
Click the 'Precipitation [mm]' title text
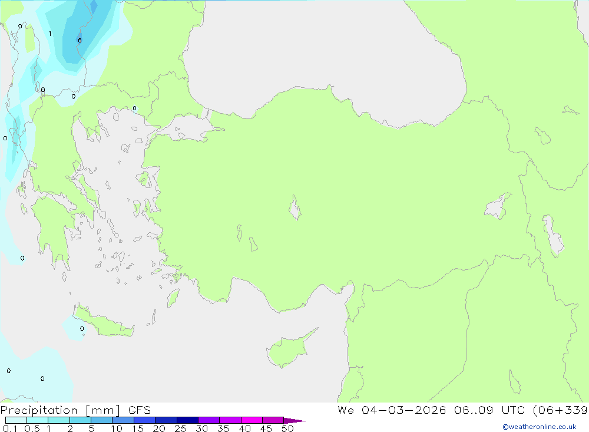[x=60, y=410]
